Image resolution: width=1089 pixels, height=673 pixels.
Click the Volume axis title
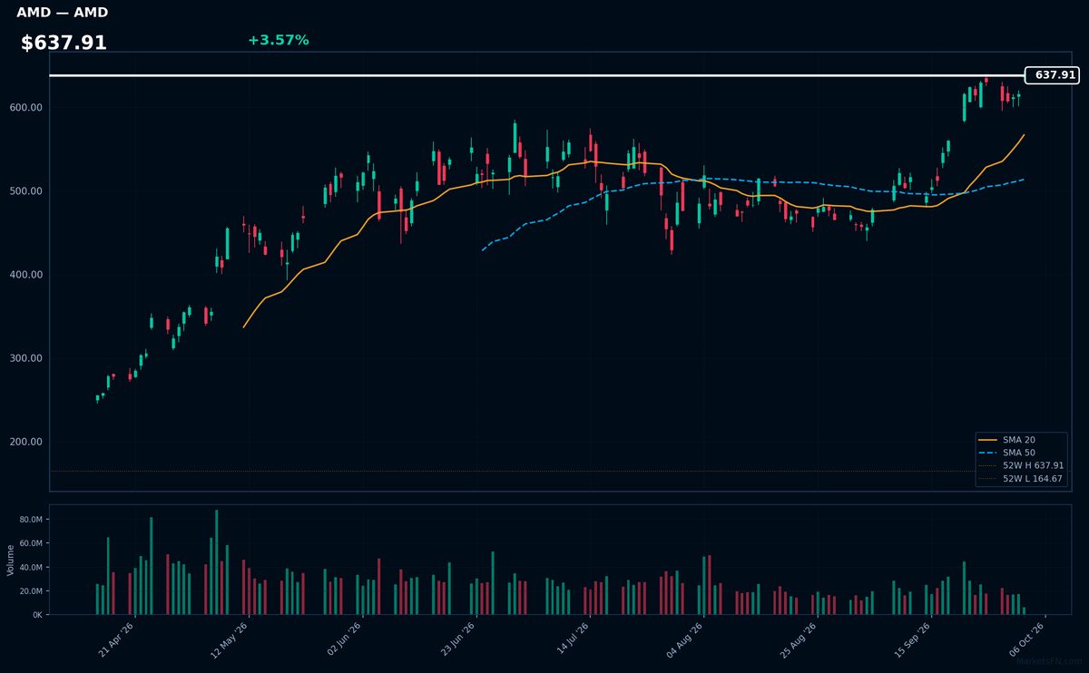tap(10, 560)
